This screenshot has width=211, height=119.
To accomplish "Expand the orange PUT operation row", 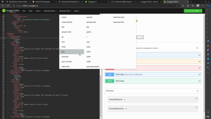I will (x=168, y=61).
